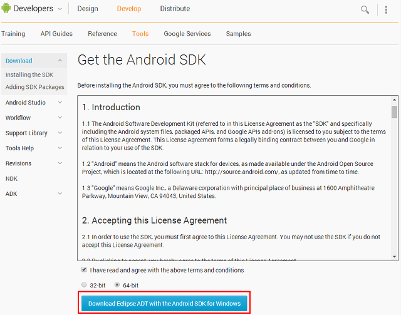Open the Distribute section

coord(175,9)
